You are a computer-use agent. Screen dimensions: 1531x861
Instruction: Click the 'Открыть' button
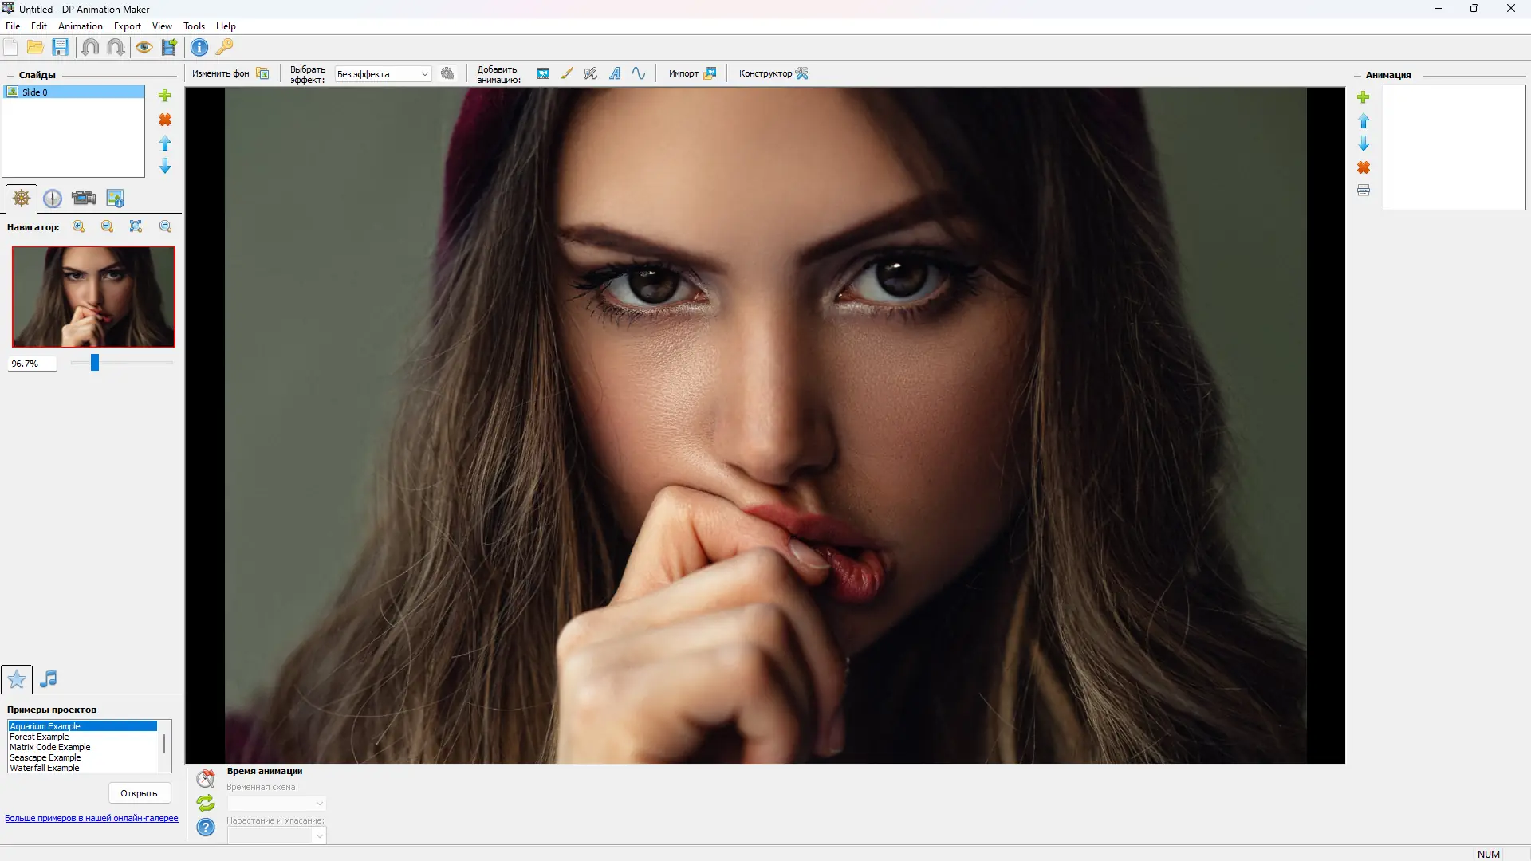[x=139, y=793]
